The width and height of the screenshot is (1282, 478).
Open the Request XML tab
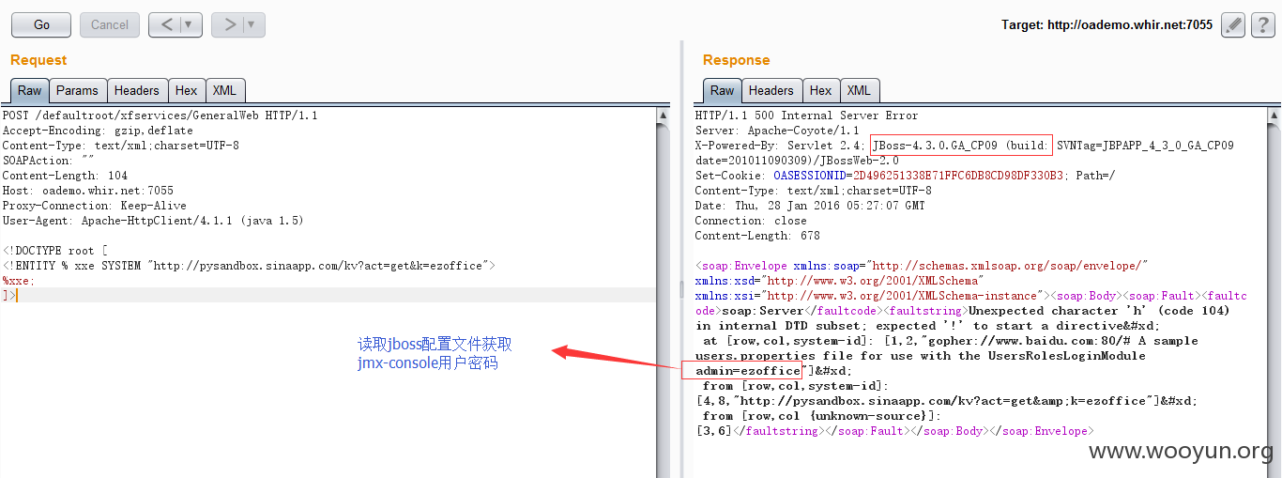pyautogui.click(x=225, y=91)
